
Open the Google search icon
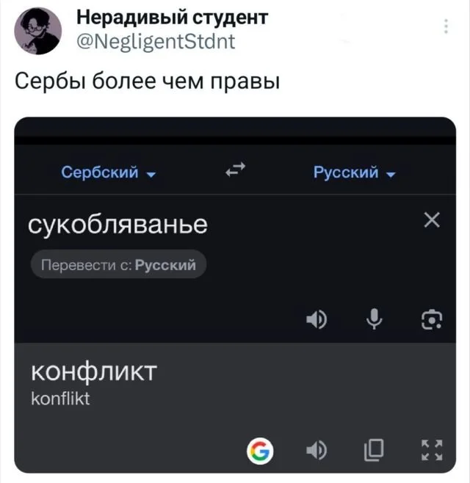(260, 451)
